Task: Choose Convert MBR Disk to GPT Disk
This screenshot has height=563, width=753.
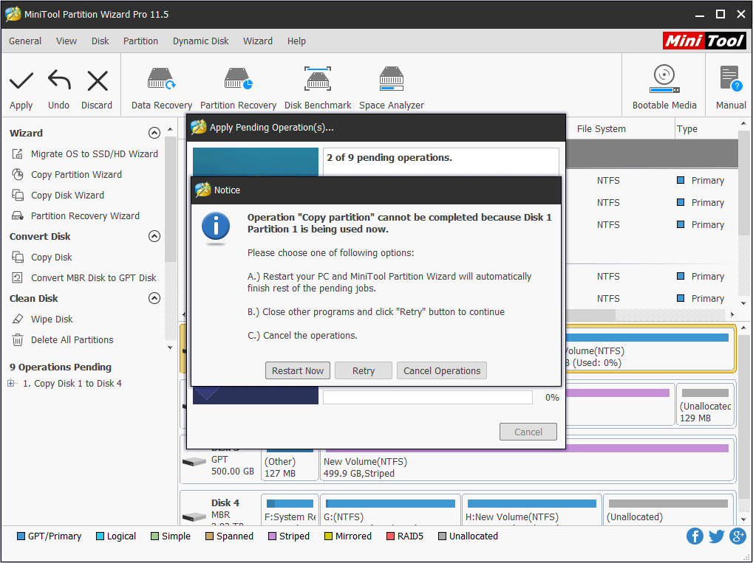Action: coord(94,277)
